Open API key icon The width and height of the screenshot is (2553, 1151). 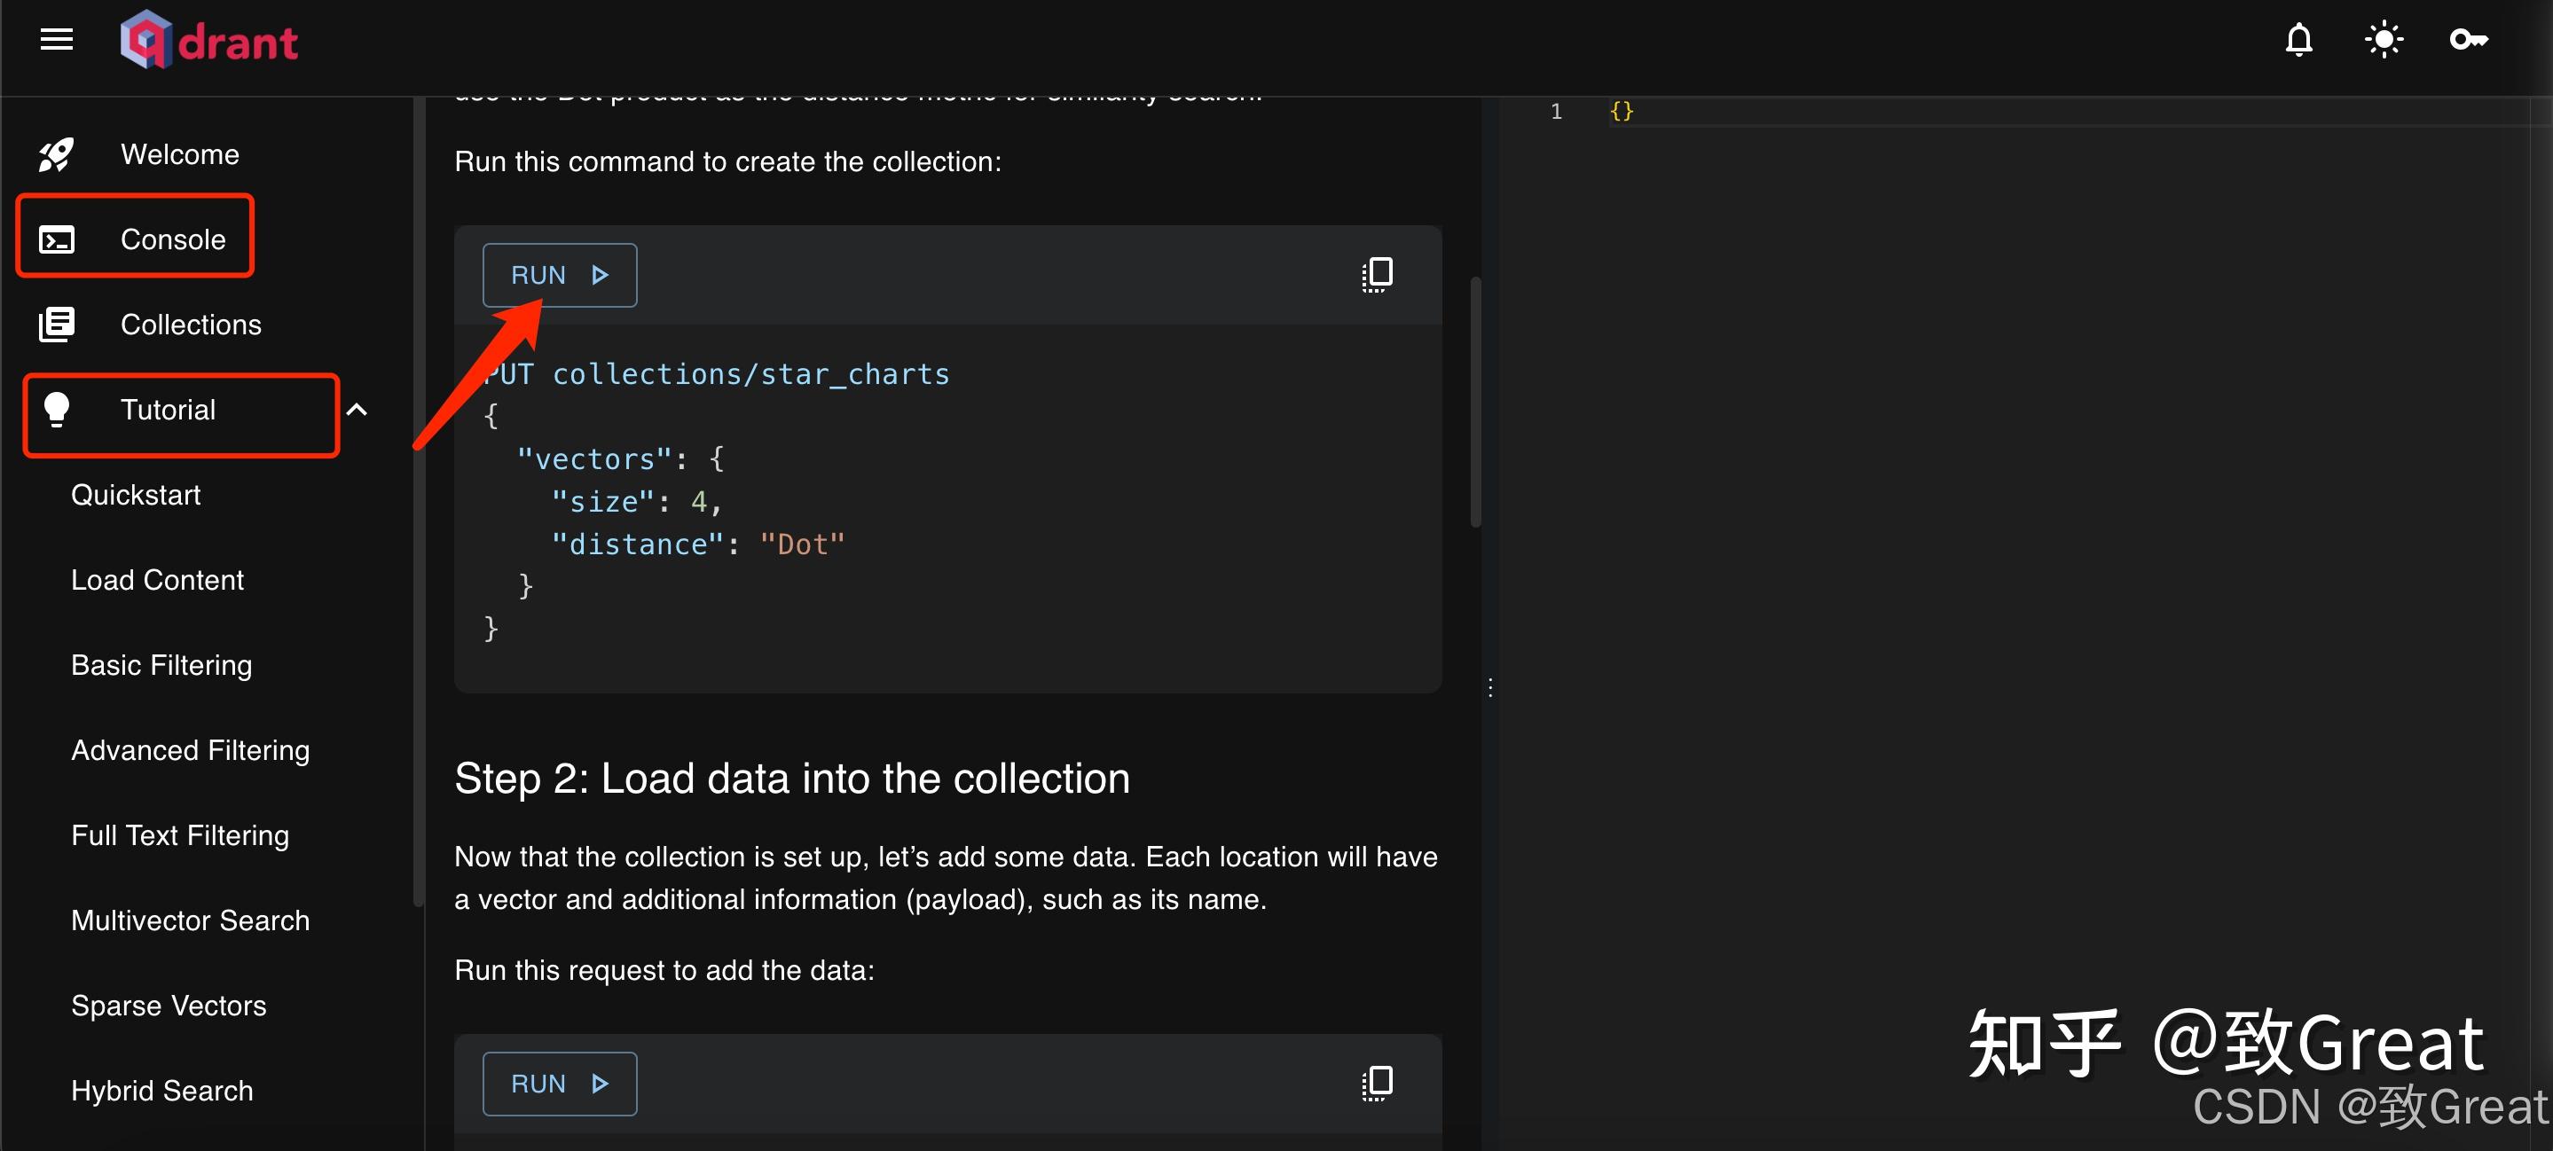click(2468, 41)
